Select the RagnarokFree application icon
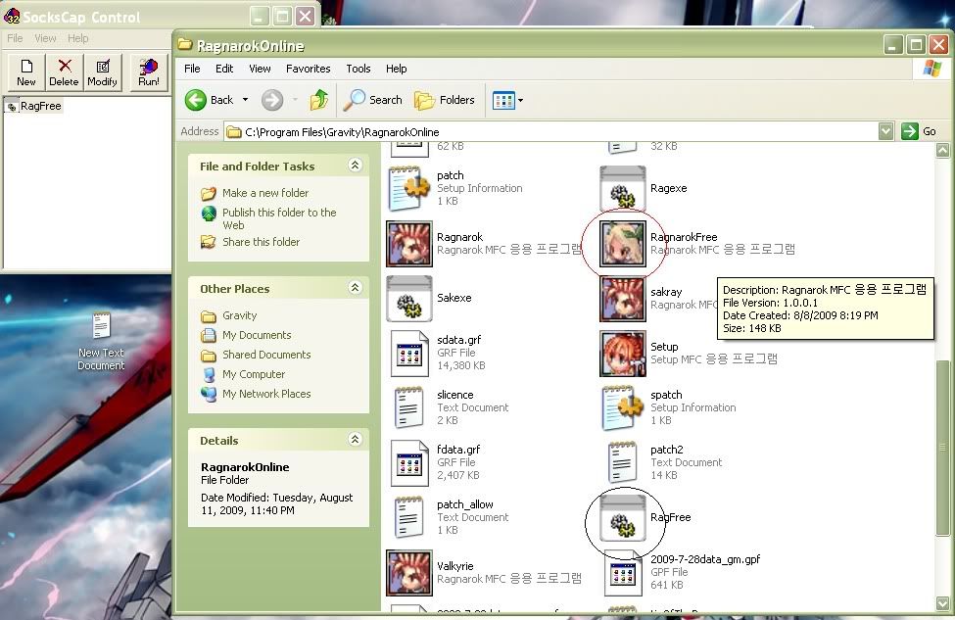Viewport: 955px width, 620px height. [x=622, y=244]
